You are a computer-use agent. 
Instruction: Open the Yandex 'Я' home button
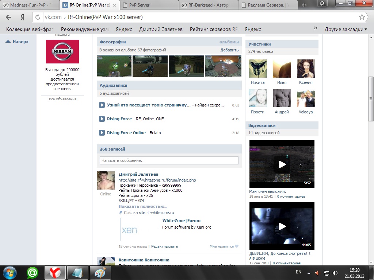pos(22,17)
